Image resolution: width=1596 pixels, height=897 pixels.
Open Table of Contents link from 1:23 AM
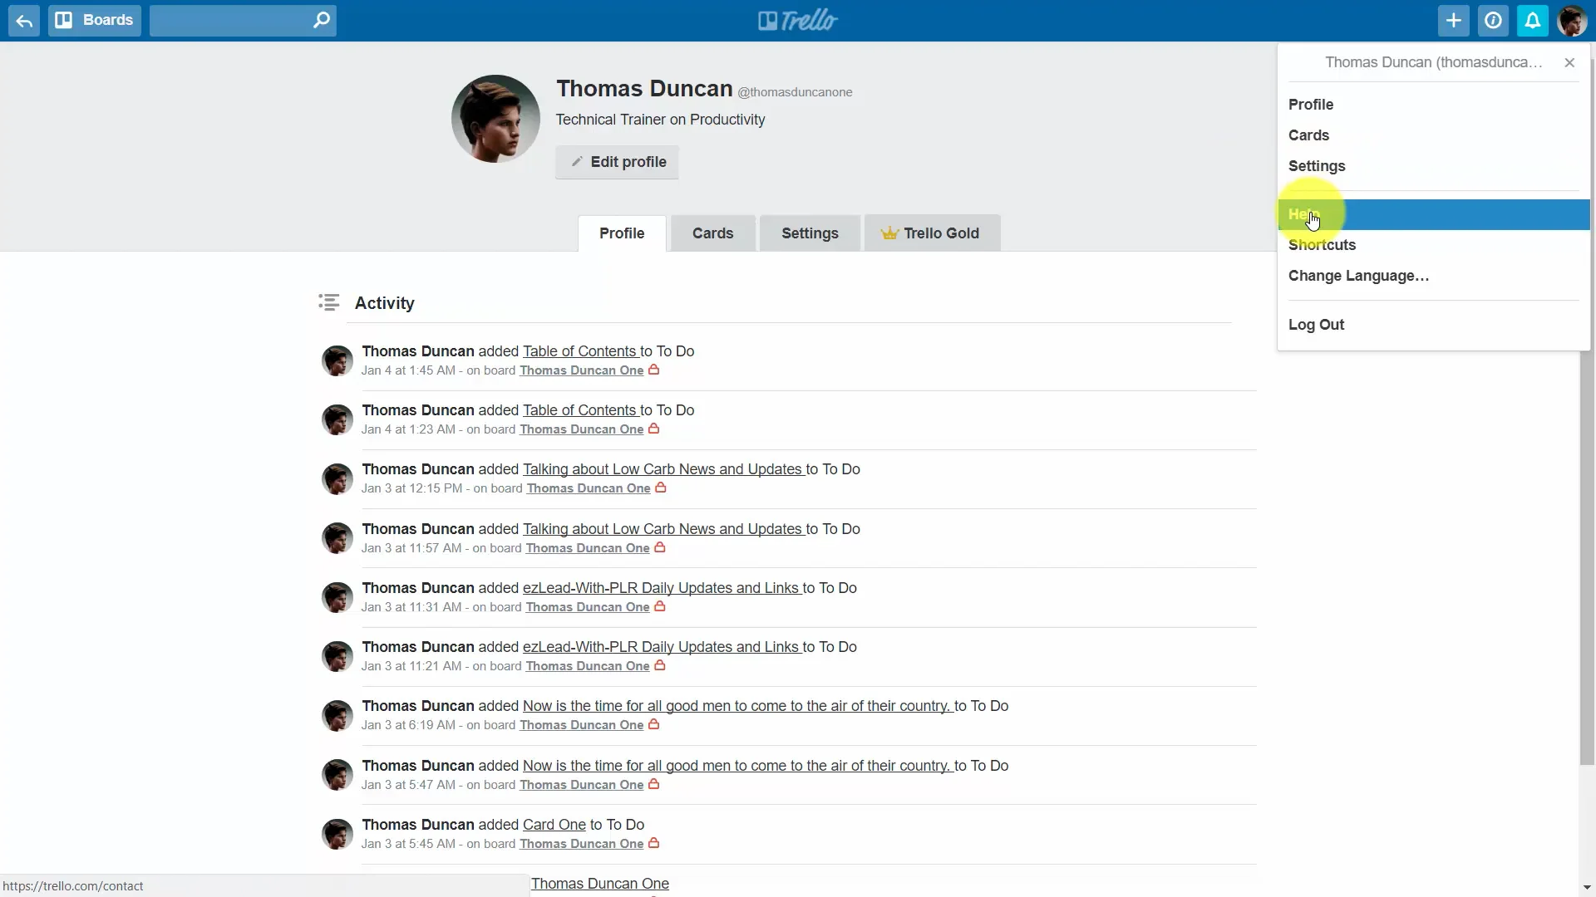(x=580, y=410)
